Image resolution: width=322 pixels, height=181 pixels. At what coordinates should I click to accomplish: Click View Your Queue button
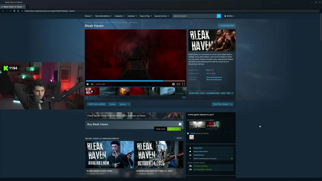point(222,104)
